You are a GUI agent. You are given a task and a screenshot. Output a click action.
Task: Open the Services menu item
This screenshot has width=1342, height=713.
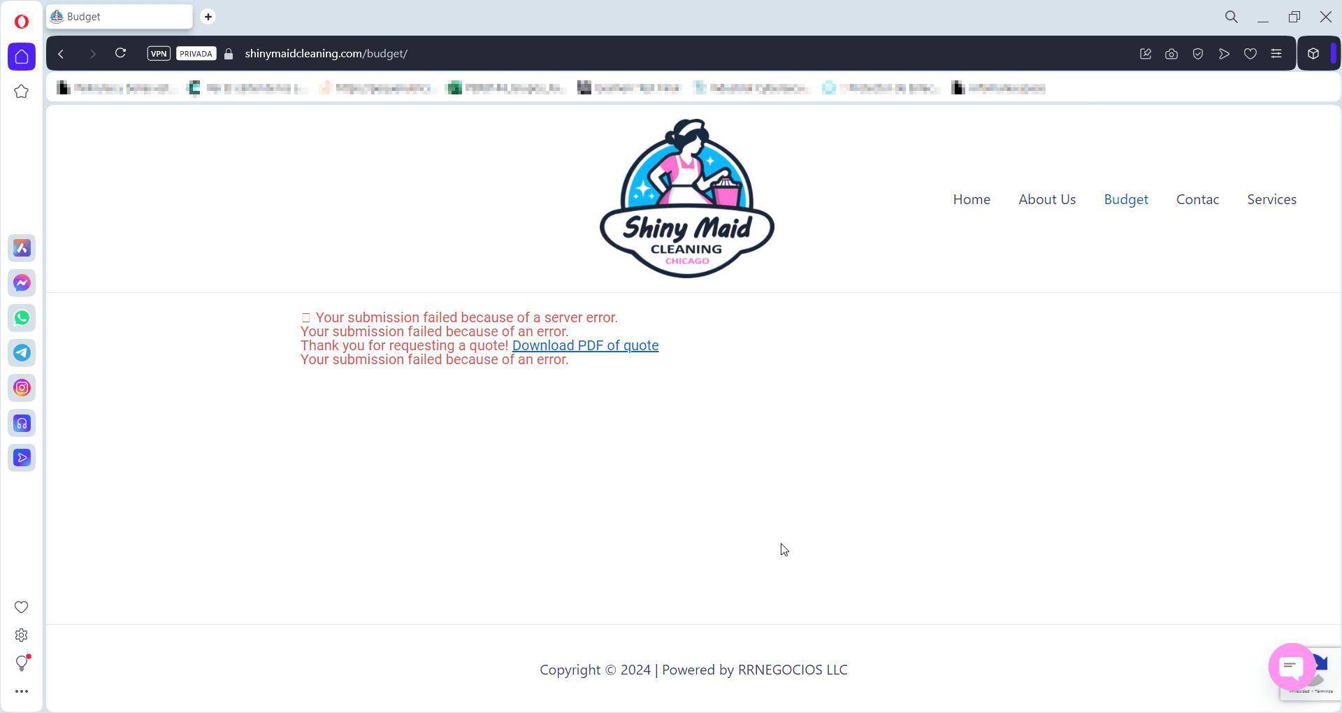pos(1271,199)
